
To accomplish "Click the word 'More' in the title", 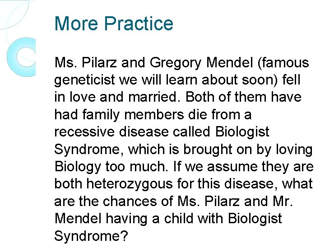I will (76, 23).
